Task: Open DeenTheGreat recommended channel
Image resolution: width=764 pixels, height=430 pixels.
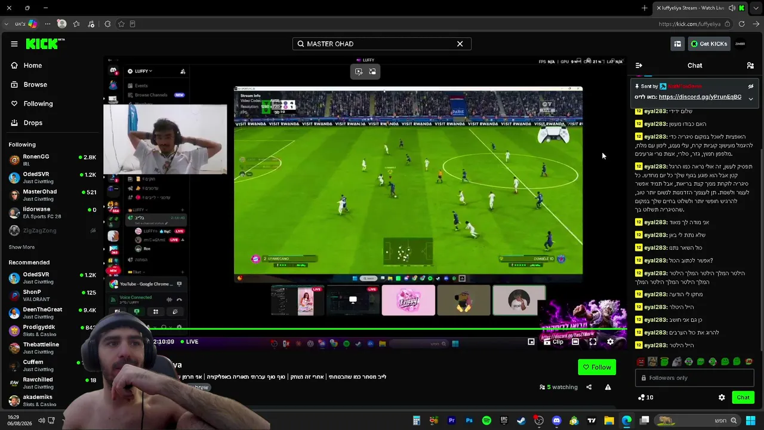Action: pyautogui.click(x=53, y=313)
